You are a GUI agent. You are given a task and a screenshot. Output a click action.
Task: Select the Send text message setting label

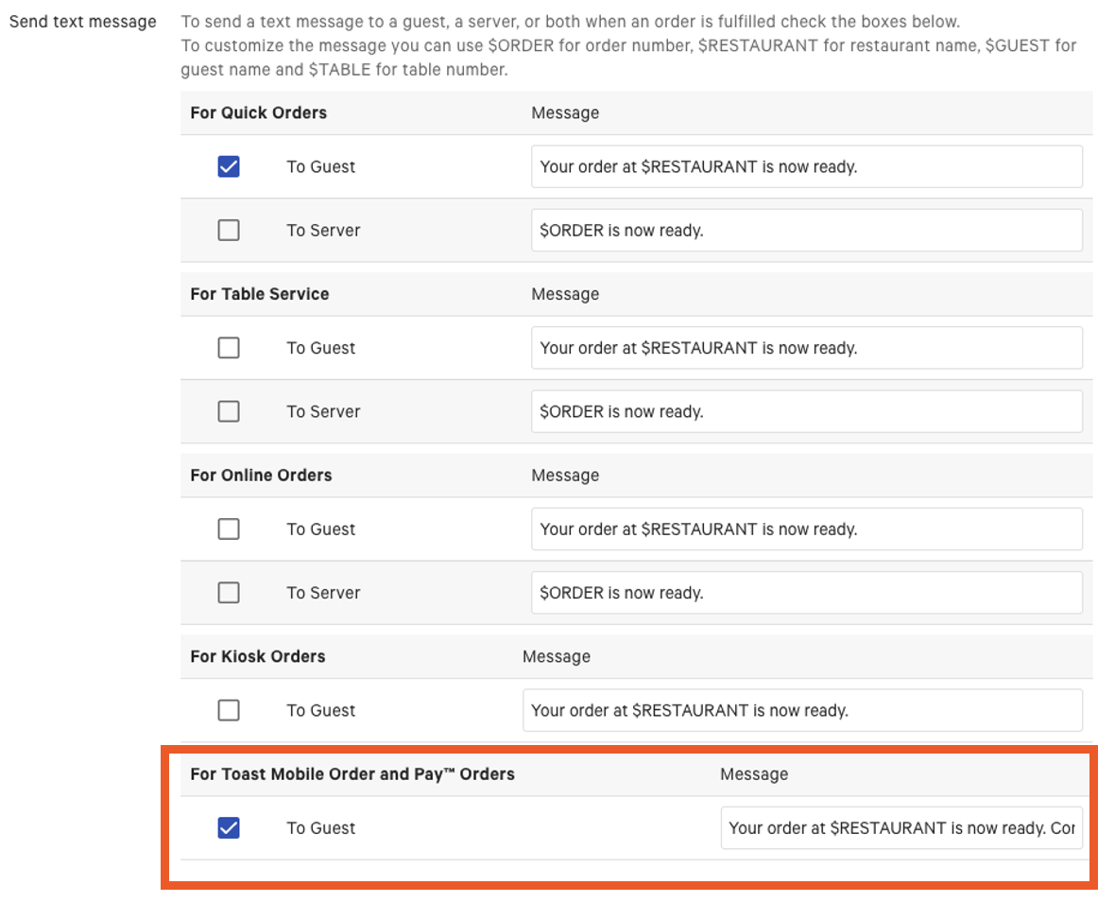coord(83,22)
